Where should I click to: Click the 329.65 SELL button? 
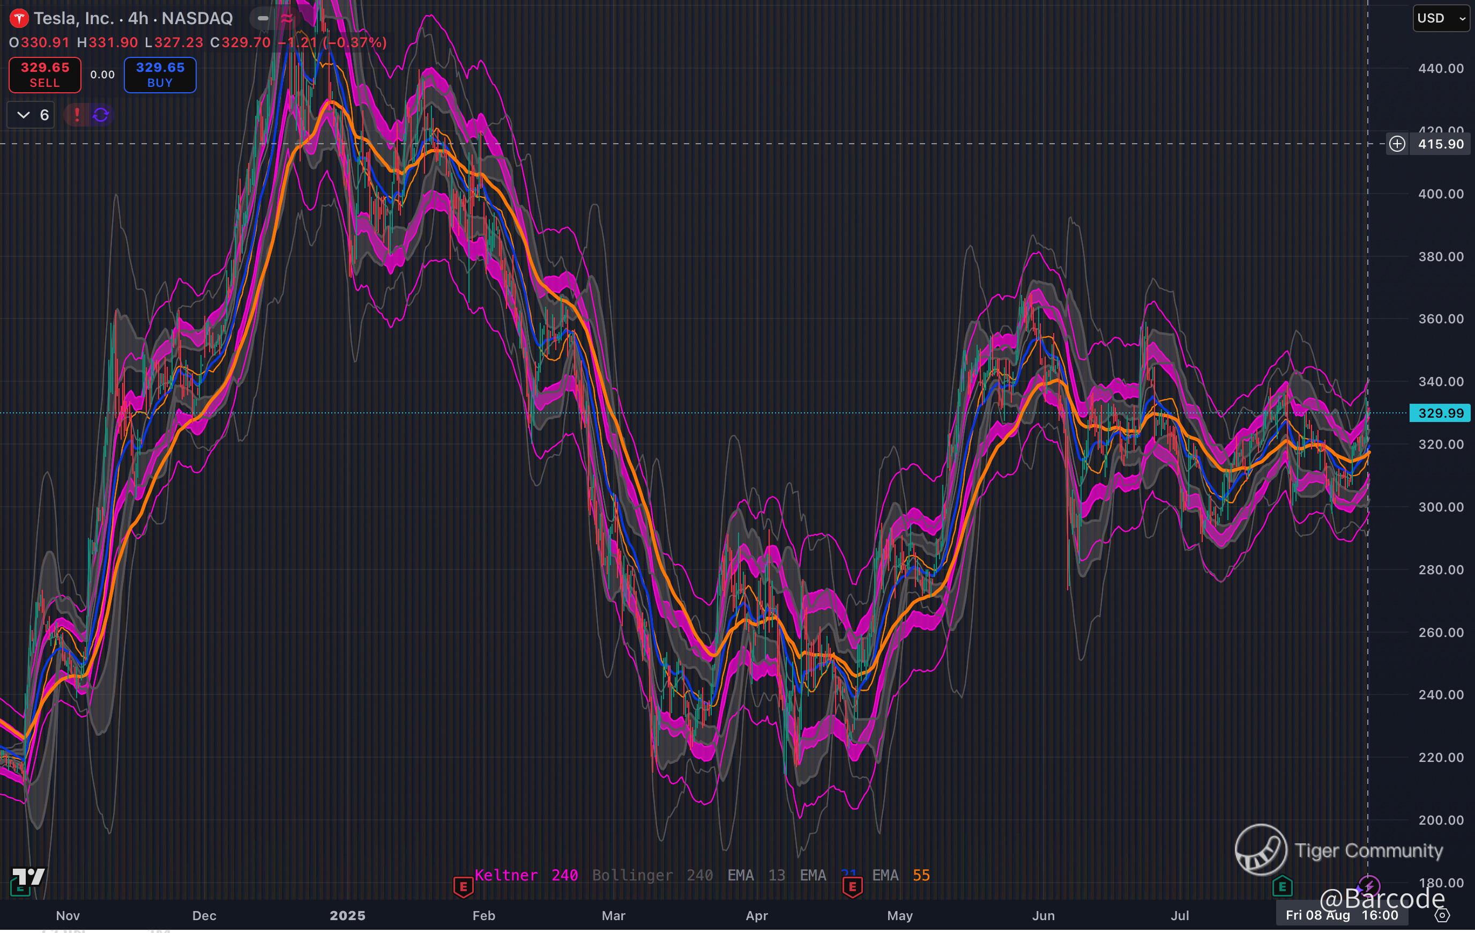[x=44, y=75]
